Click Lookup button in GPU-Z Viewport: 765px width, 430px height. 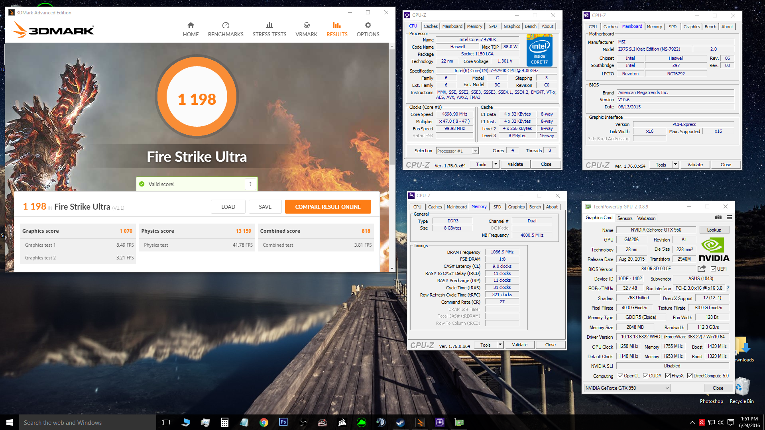click(714, 230)
